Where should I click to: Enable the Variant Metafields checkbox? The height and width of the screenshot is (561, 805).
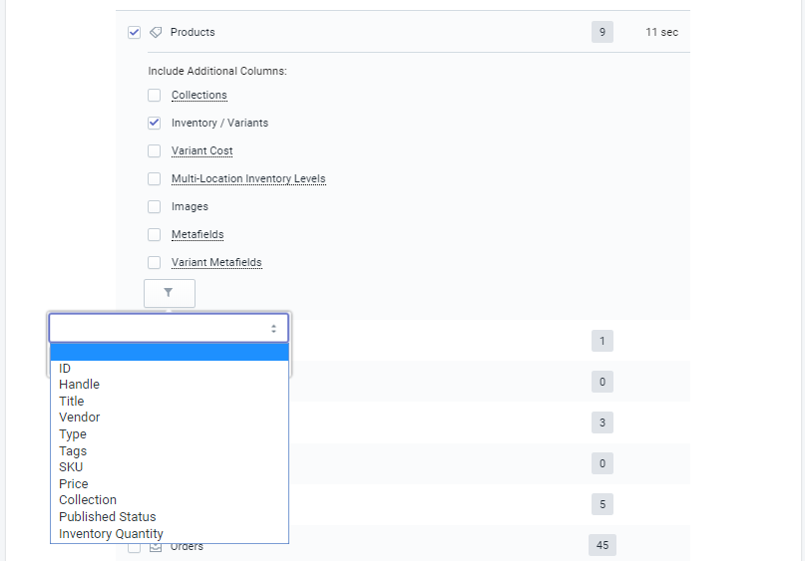[x=154, y=262]
